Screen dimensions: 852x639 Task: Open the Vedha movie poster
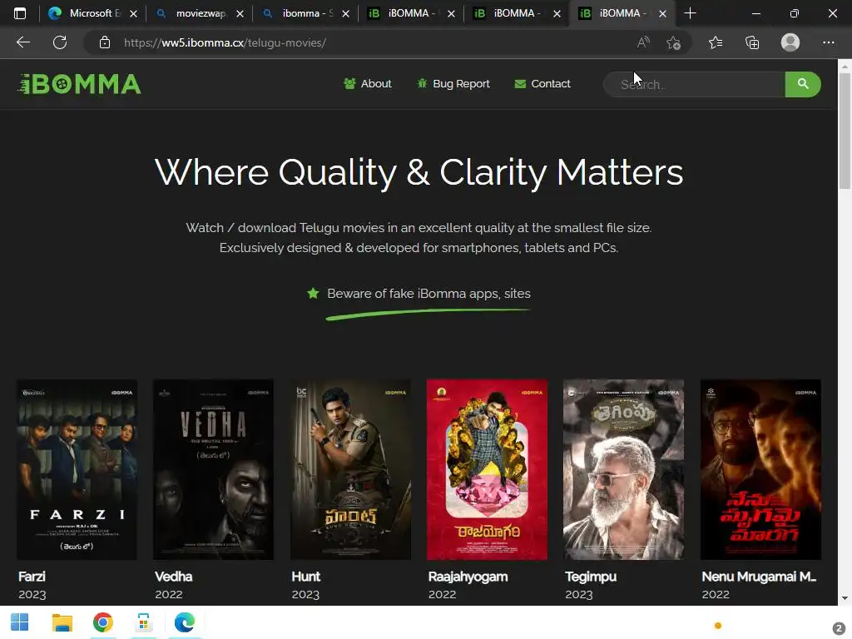[x=214, y=469]
